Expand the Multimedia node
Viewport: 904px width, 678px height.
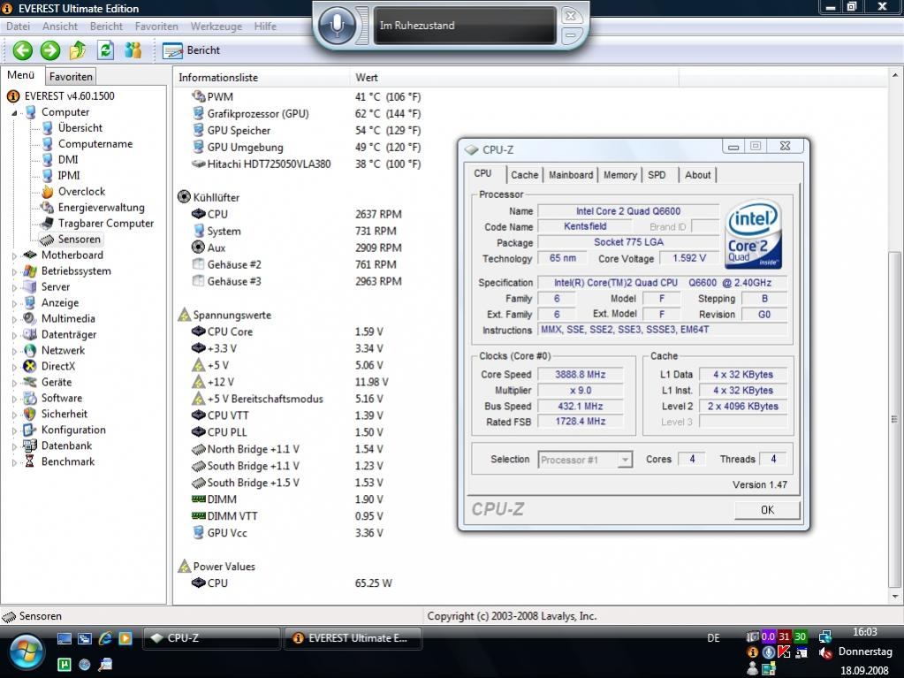click(14, 319)
